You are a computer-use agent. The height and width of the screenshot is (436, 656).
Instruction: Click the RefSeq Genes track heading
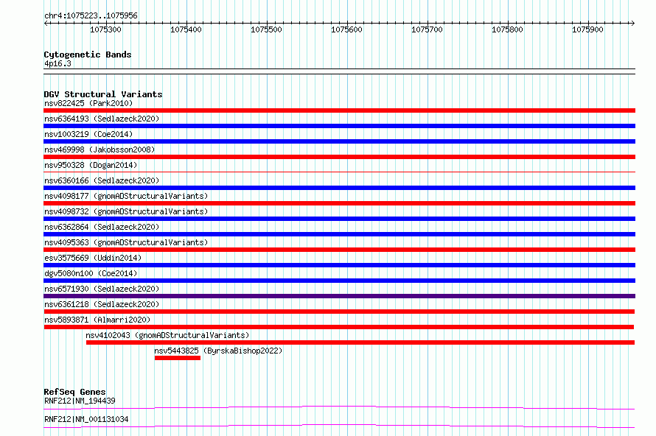pyautogui.click(x=74, y=392)
